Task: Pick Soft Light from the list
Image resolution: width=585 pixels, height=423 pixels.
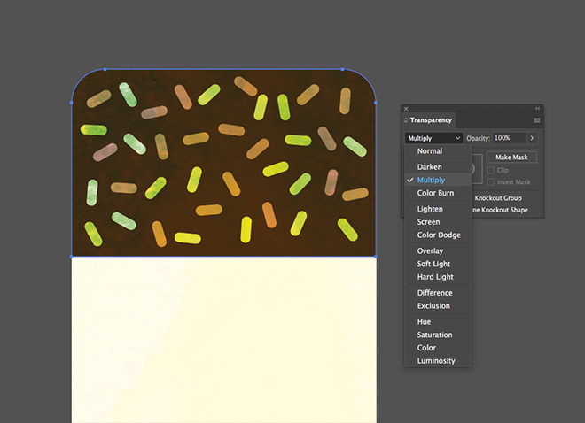Action: [x=433, y=264]
